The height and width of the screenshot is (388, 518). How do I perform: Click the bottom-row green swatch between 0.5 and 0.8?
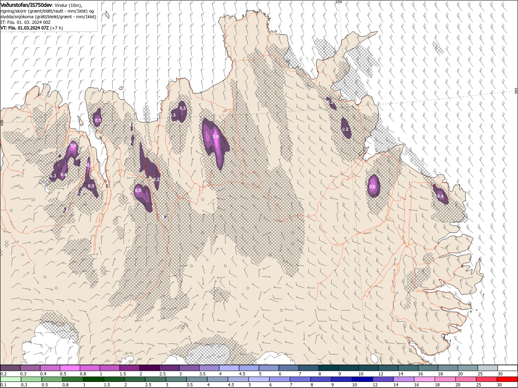point(52,379)
